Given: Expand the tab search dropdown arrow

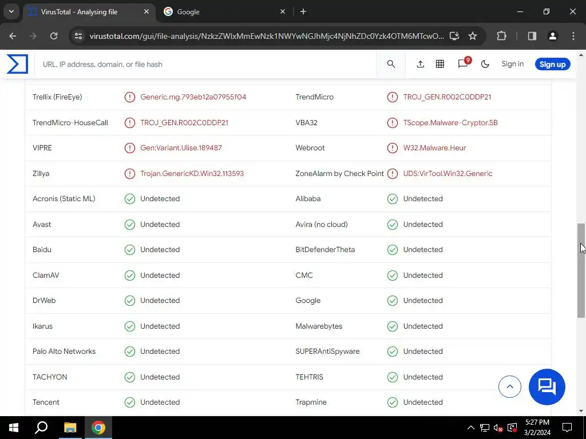Looking at the screenshot, I should [11, 11].
